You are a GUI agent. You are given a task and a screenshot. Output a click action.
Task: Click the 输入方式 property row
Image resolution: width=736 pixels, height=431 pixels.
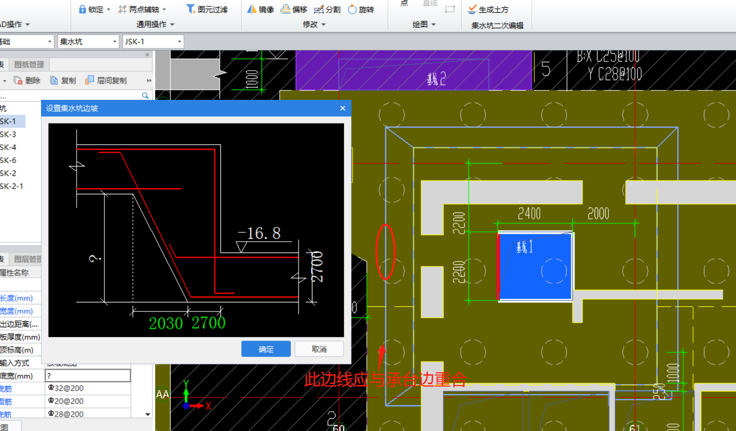tap(20, 363)
